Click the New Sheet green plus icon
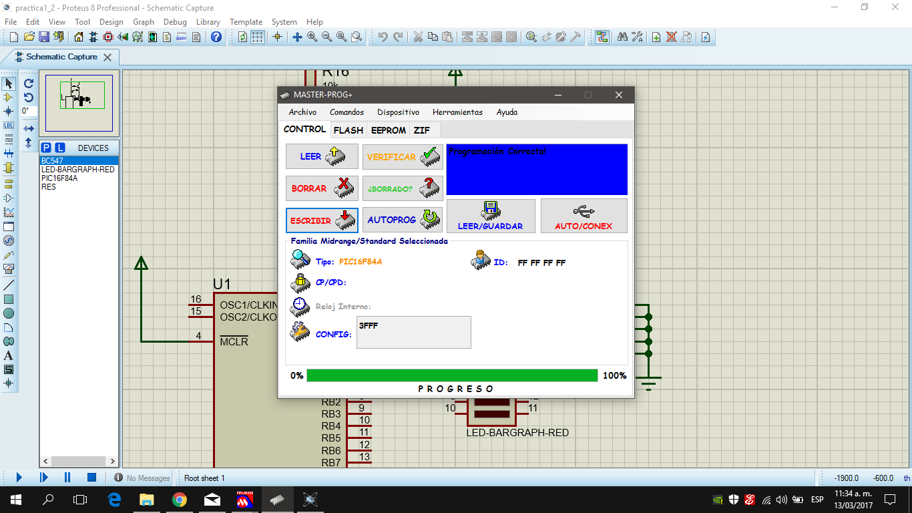912x513 pixels. [656, 37]
